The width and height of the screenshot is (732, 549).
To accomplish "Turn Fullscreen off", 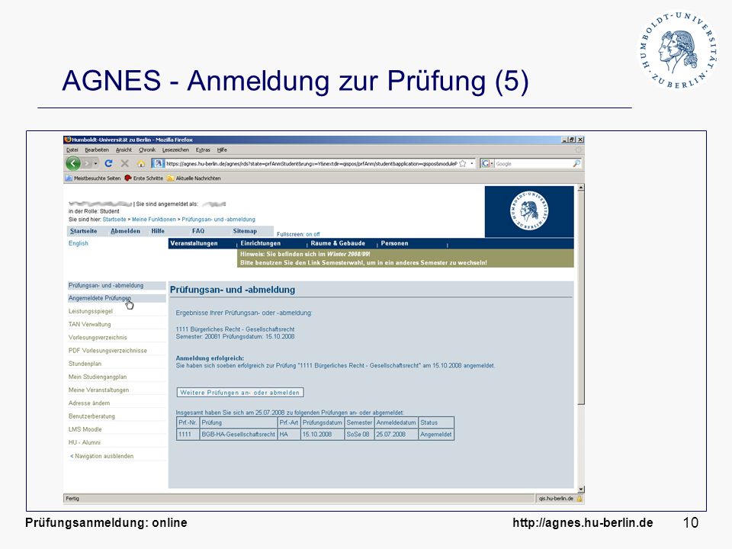I will 316,234.
